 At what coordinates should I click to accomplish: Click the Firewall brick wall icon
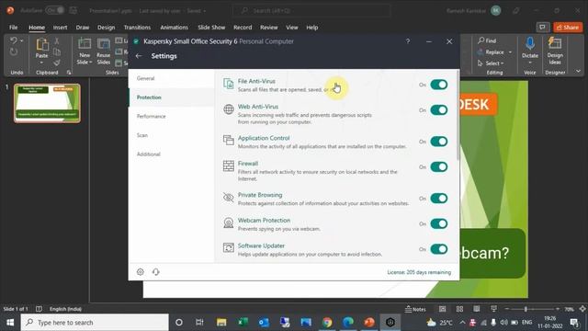(229, 165)
